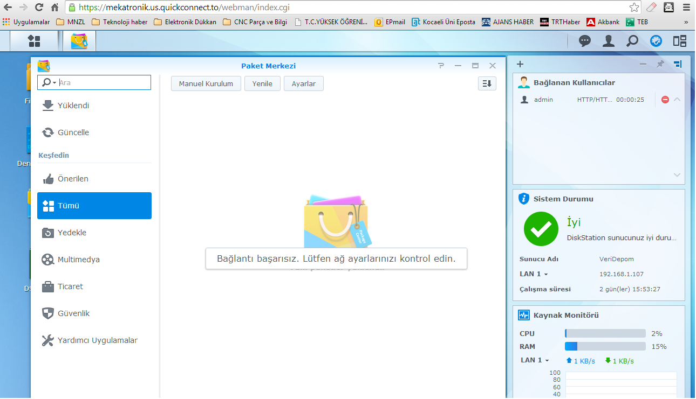Screen dimensions: 696x399
Task: Open the LAN 1 dropdown in Kaynak Monitörü
Action: coord(535,360)
